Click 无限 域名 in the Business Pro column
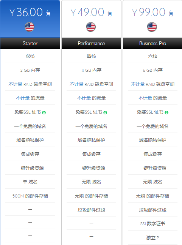The image size is (182, 245). click(152, 182)
